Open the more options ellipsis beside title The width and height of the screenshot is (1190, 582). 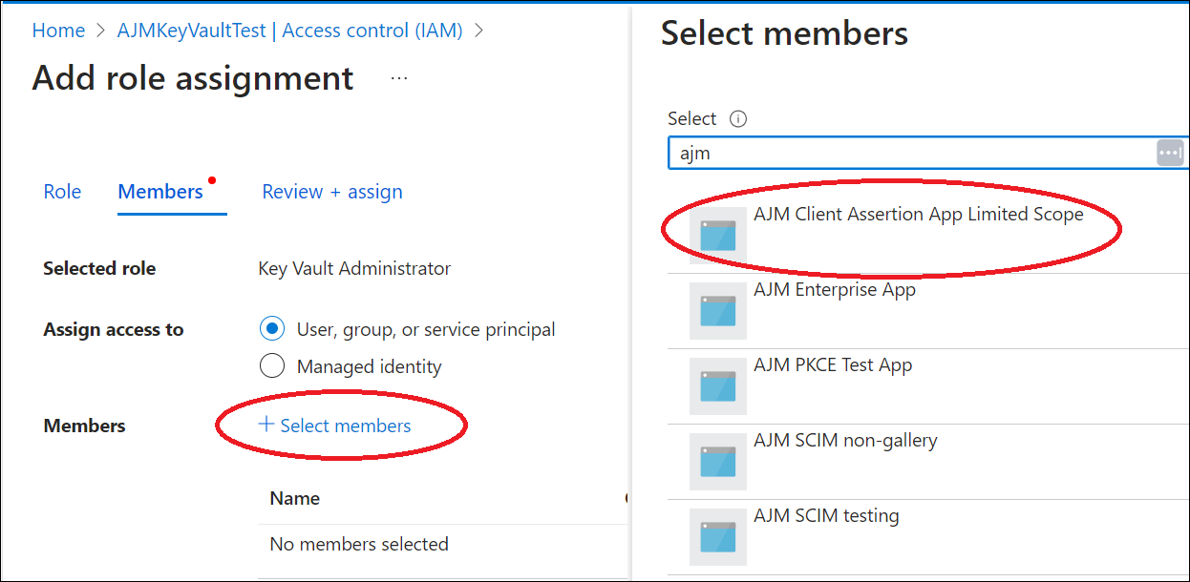[399, 78]
